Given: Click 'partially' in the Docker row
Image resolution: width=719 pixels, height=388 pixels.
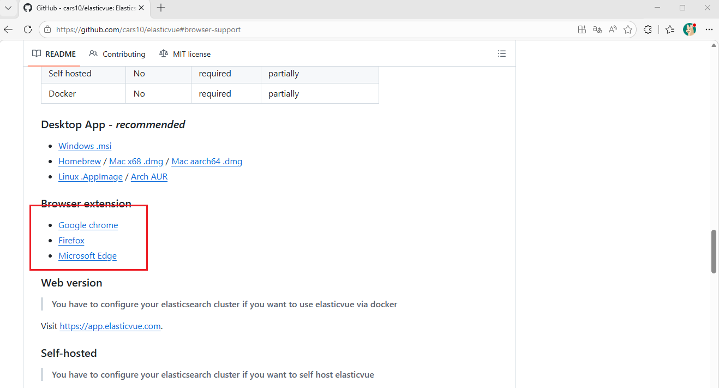Looking at the screenshot, I should pos(284,93).
